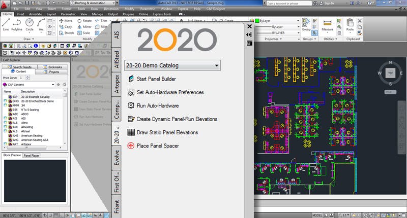407x218 pixels.
Task: Select the Circle tool
Action: pos(30,25)
